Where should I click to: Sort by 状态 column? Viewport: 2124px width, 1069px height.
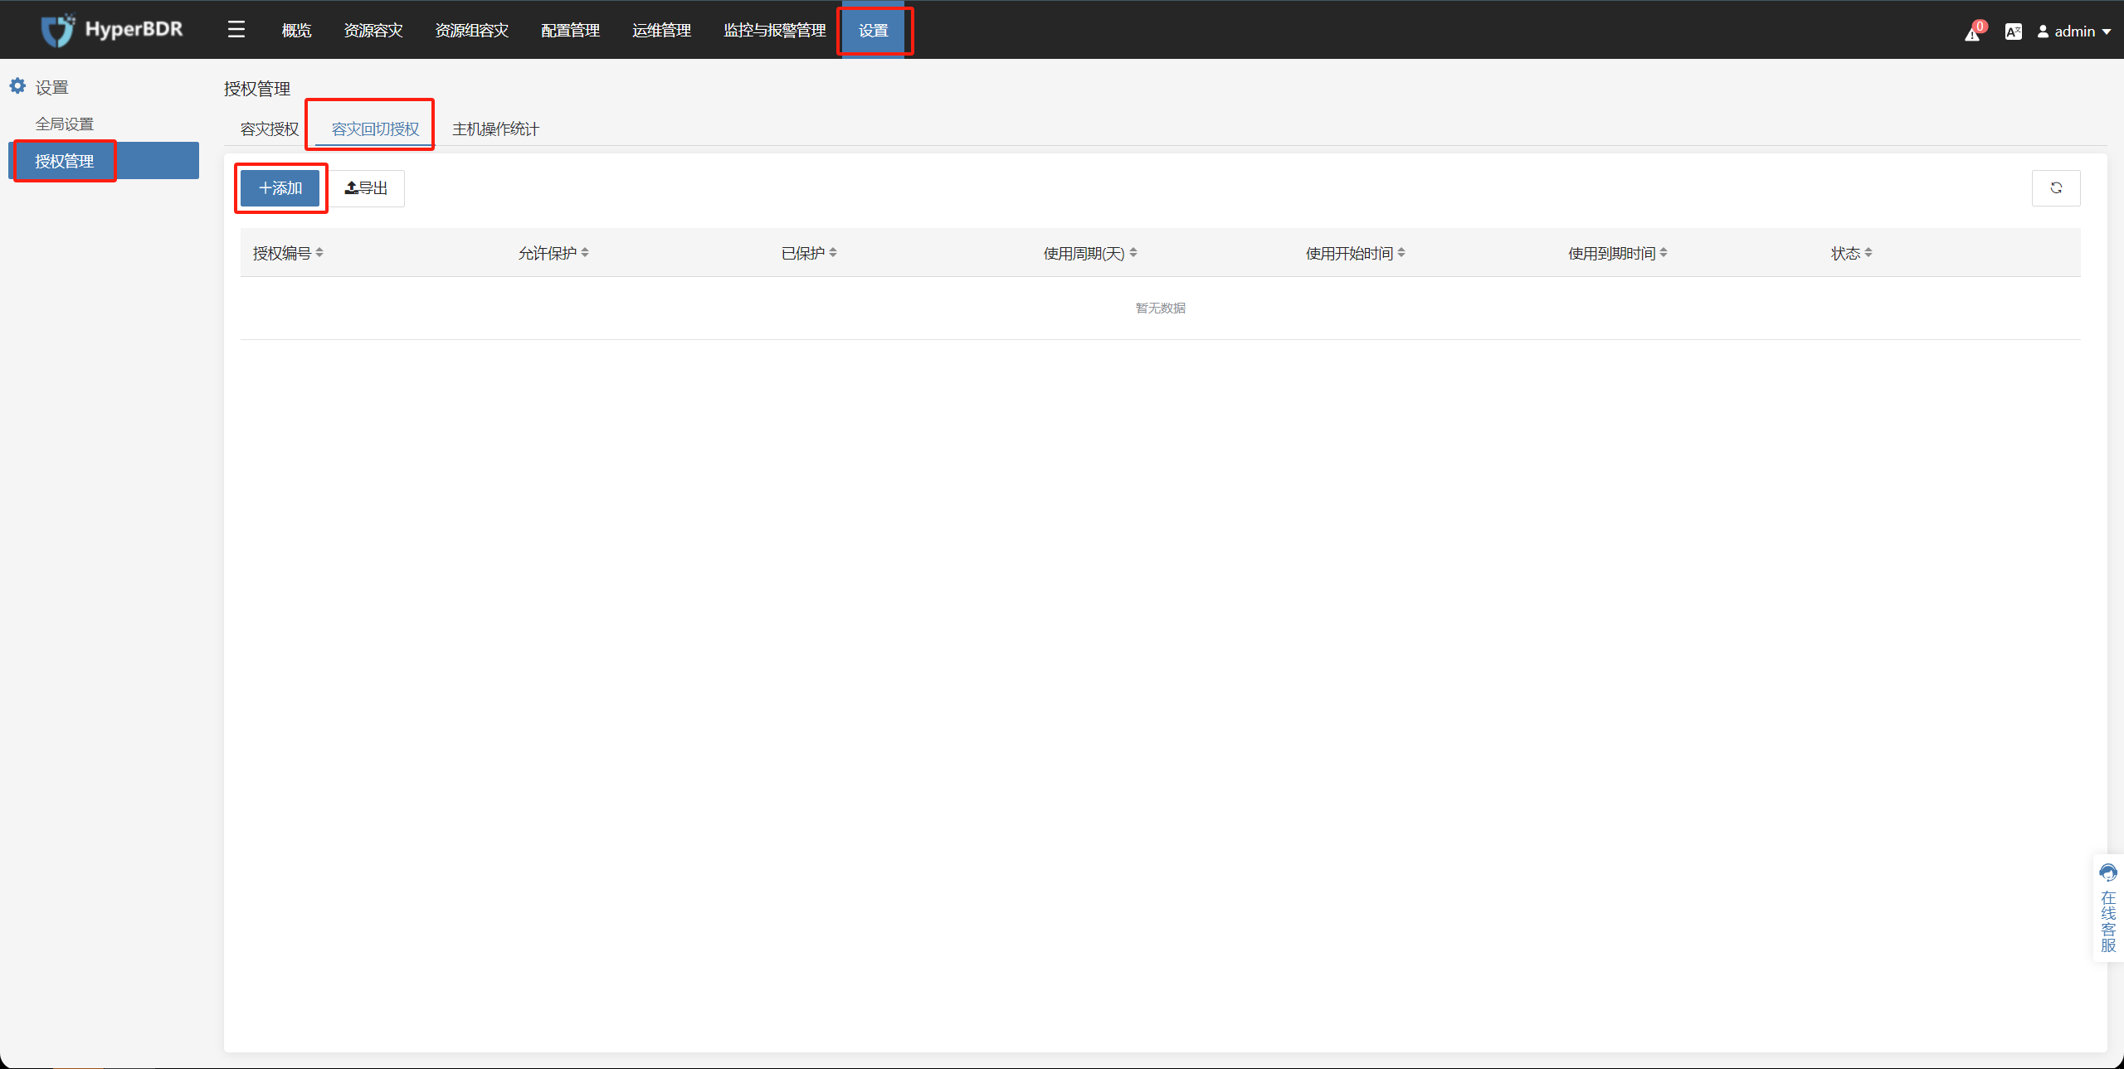coord(1868,253)
